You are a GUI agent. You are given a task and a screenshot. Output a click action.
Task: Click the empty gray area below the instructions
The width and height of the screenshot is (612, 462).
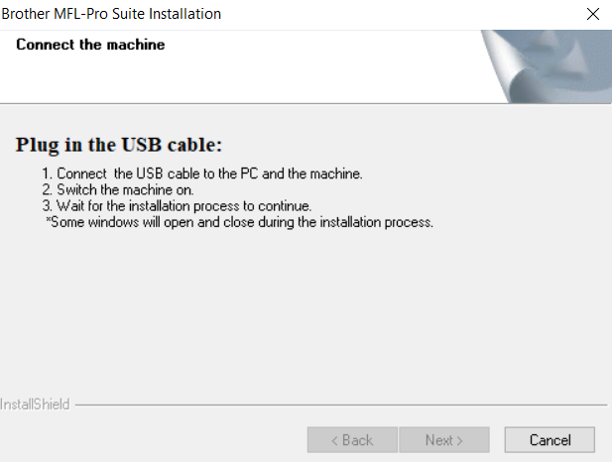pos(298,307)
